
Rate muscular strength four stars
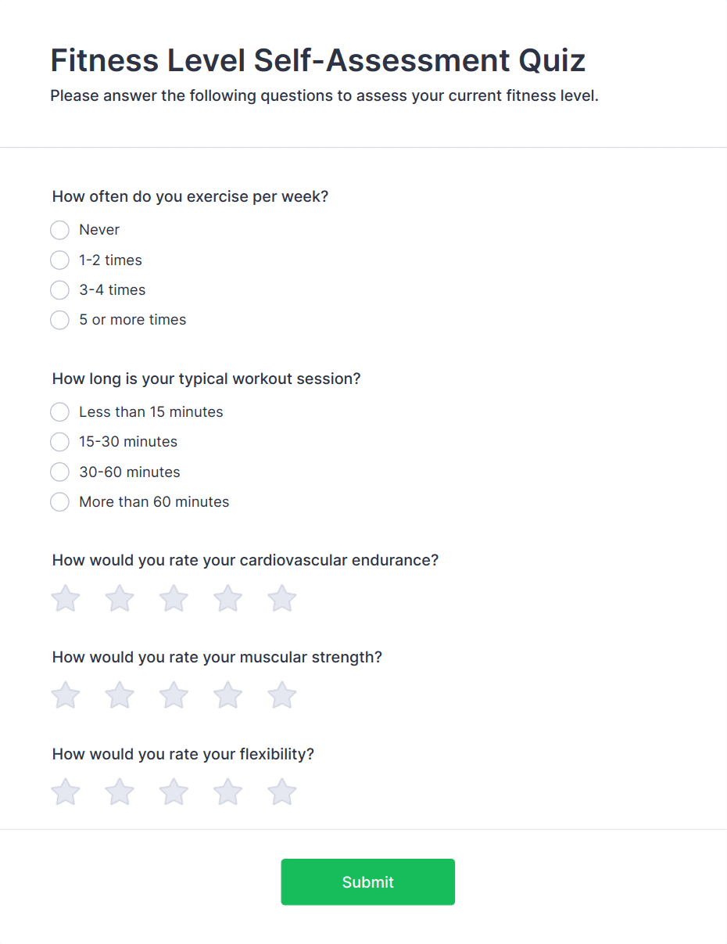click(227, 695)
